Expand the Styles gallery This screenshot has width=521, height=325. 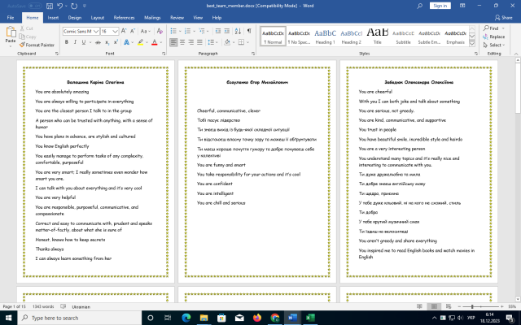472,44
